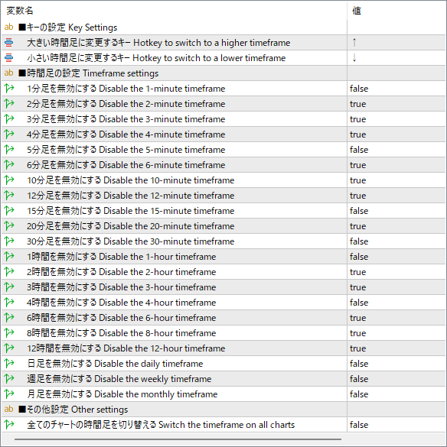
Task: Select the Disable the 12-hour timeframe row
Action: click(x=223, y=348)
